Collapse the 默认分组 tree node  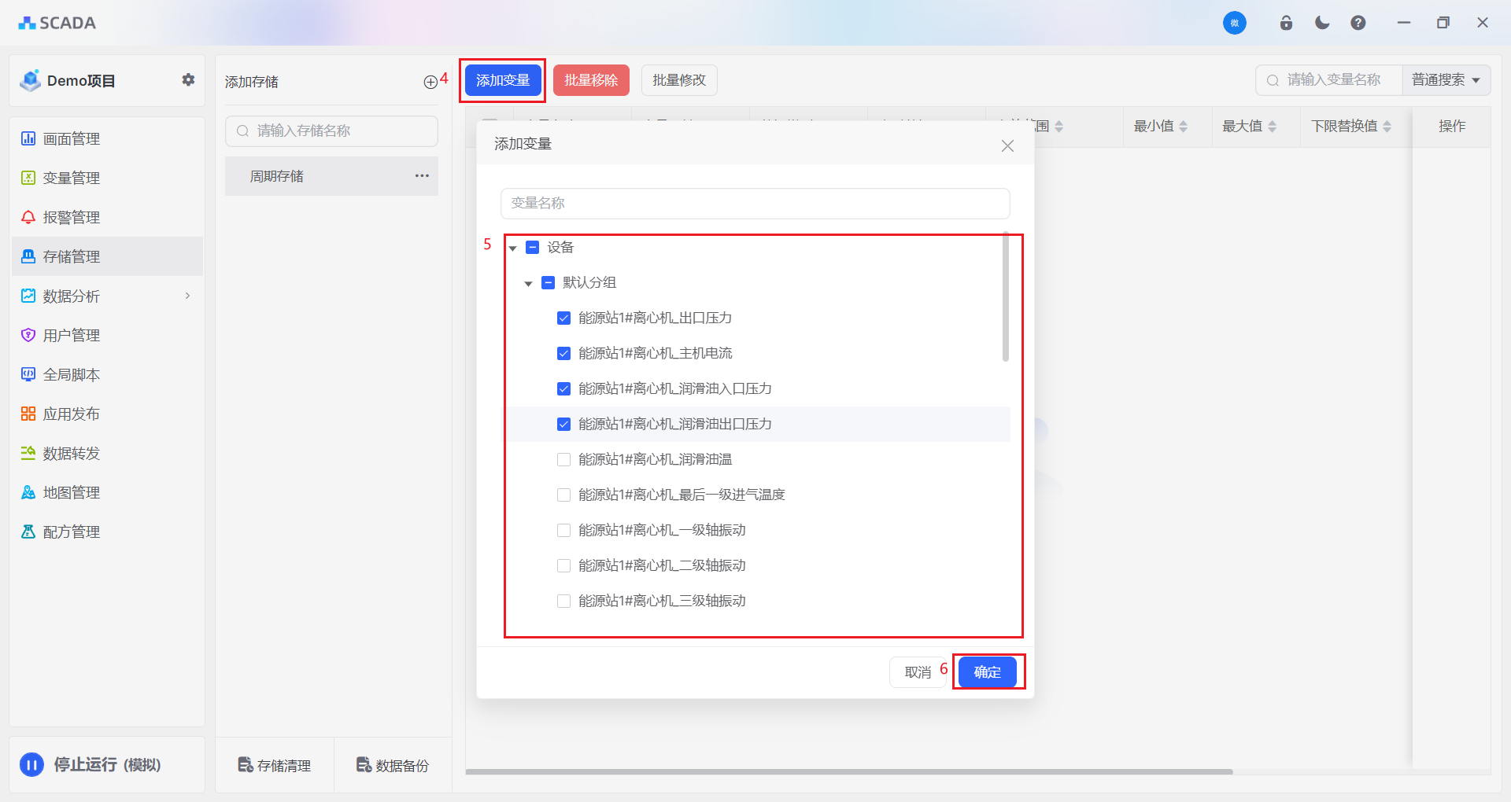[x=529, y=283]
